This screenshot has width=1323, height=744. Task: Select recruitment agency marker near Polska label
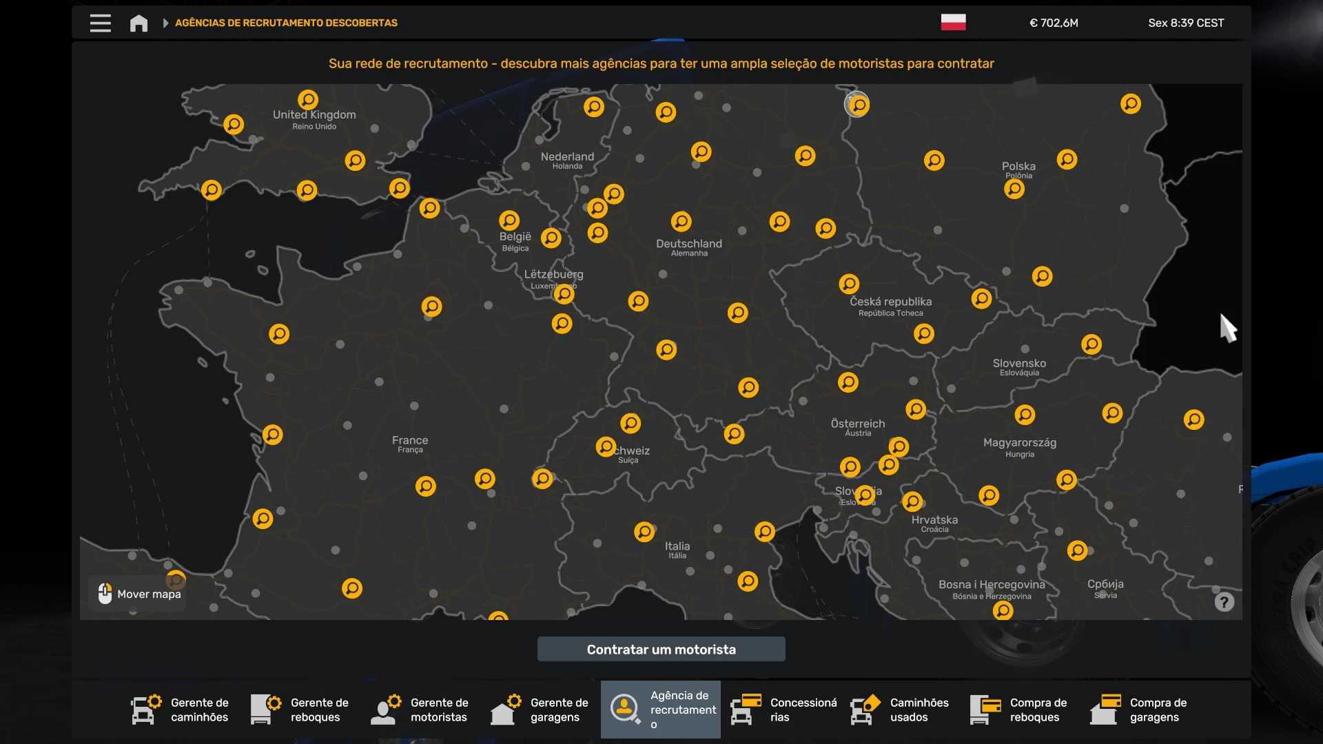pyautogui.click(x=1014, y=189)
